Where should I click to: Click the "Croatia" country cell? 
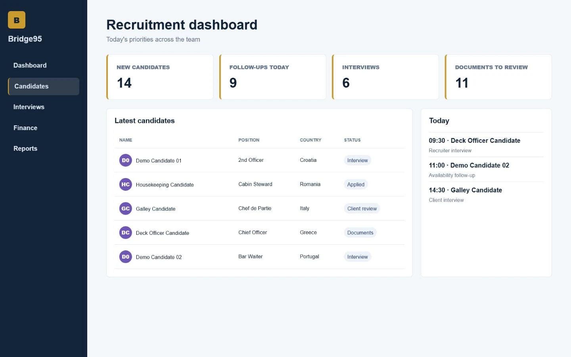[x=308, y=160]
